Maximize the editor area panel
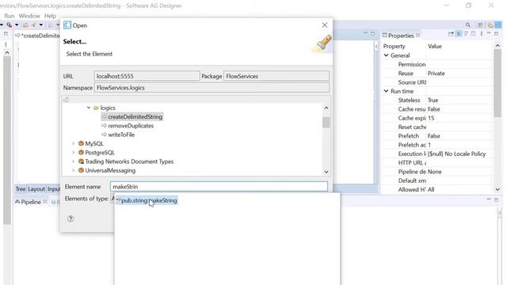This screenshot has width=507, height=285. (373, 33)
